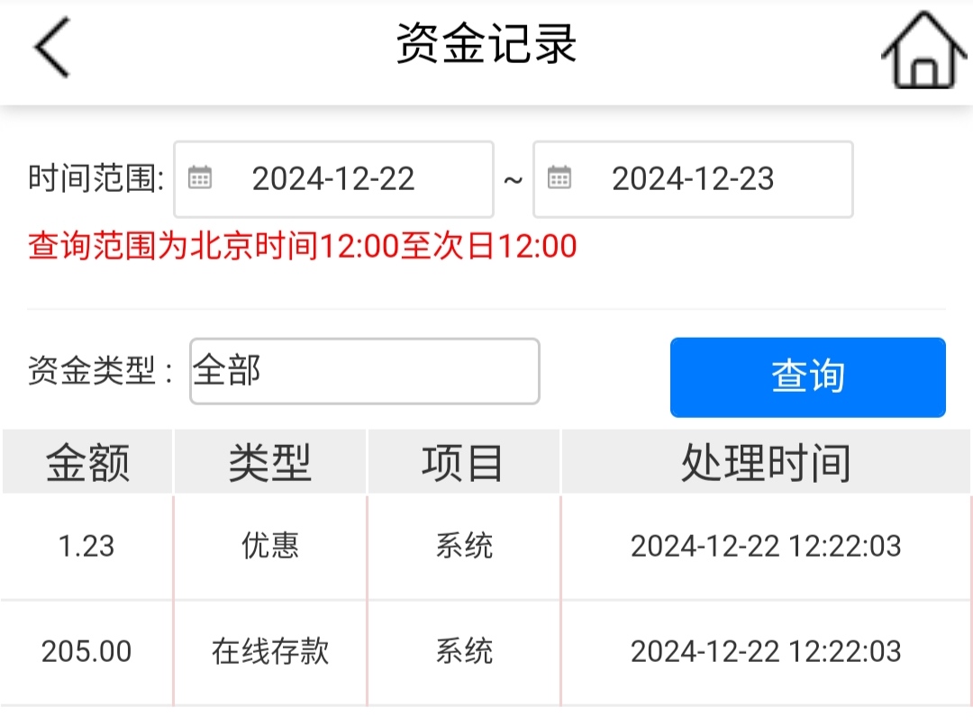Image resolution: width=973 pixels, height=725 pixels.
Task: Click the 类型 column header
Action: pyautogui.click(x=269, y=463)
